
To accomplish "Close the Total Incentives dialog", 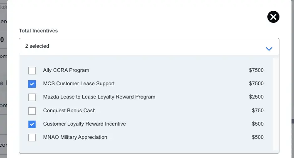I will point(273,17).
